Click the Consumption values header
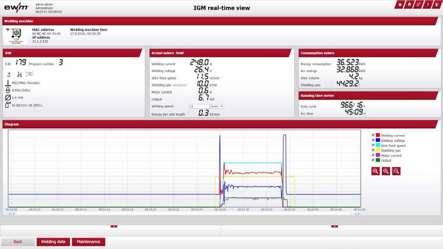Viewport: 443px width, 249px height. point(369,53)
